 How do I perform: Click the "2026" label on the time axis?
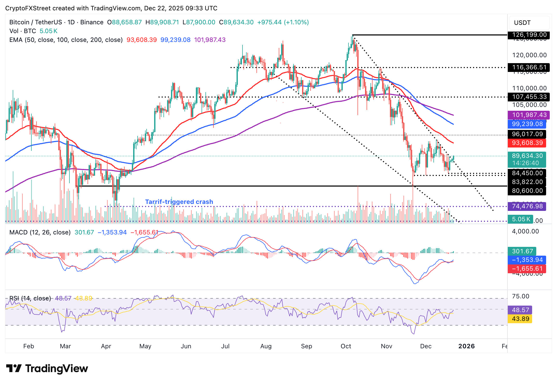(467, 346)
